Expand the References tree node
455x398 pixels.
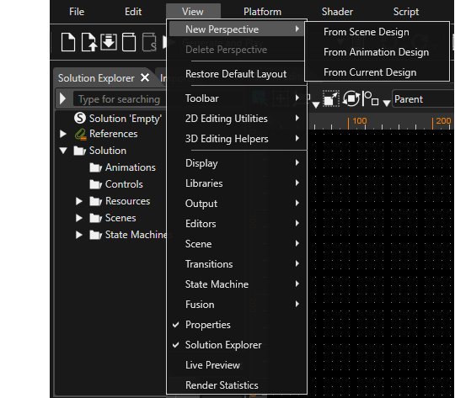point(63,134)
